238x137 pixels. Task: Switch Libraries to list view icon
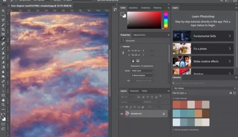(235, 93)
